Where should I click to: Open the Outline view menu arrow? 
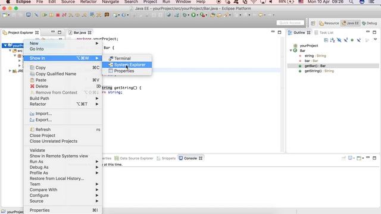376,39
